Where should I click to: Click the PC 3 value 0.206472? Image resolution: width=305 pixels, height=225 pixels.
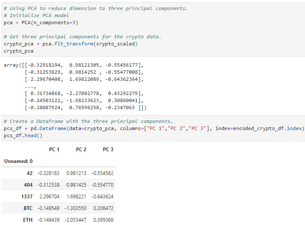[x=103, y=208]
